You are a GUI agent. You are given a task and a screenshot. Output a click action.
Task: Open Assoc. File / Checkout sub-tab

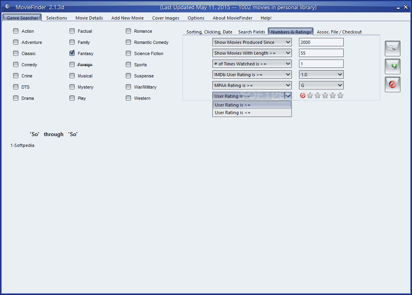(x=339, y=32)
